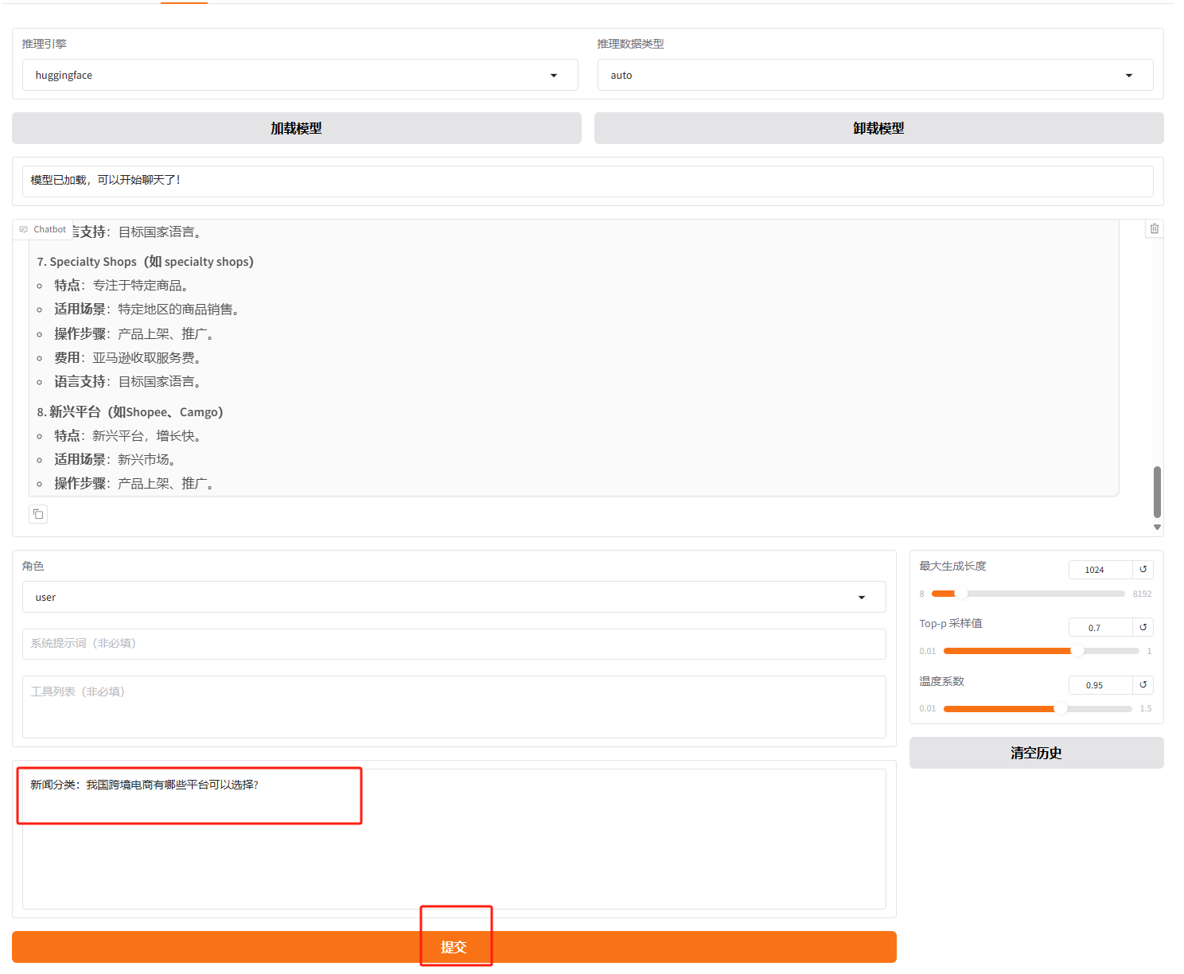Reset 温度系数 with reset icon
The image size is (1184, 974).
pos(1143,684)
